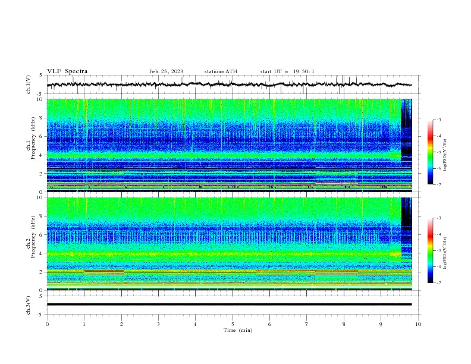The width and height of the screenshot is (471, 364).
Task: Click the ch.3 flat black voltage trace
Action: click(229, 305)
